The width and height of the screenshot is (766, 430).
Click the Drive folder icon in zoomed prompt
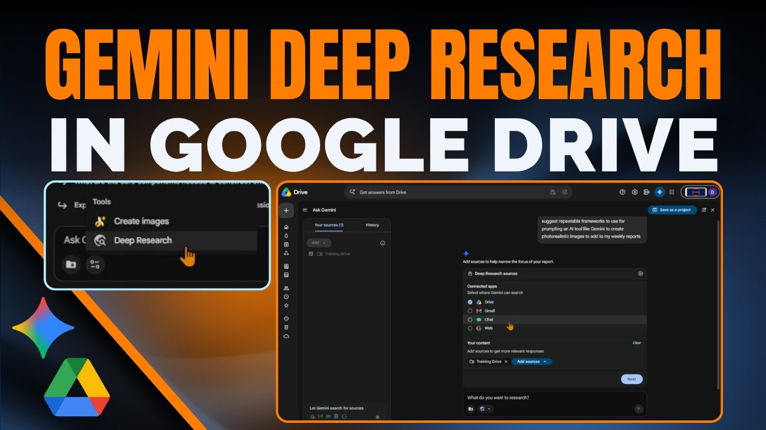(x=71, y=265)
